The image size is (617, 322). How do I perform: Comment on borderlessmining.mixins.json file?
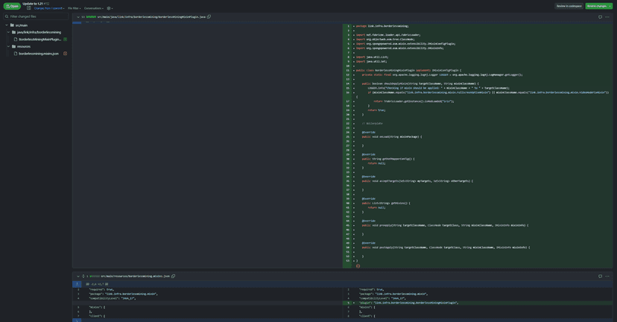pos(600,277)
